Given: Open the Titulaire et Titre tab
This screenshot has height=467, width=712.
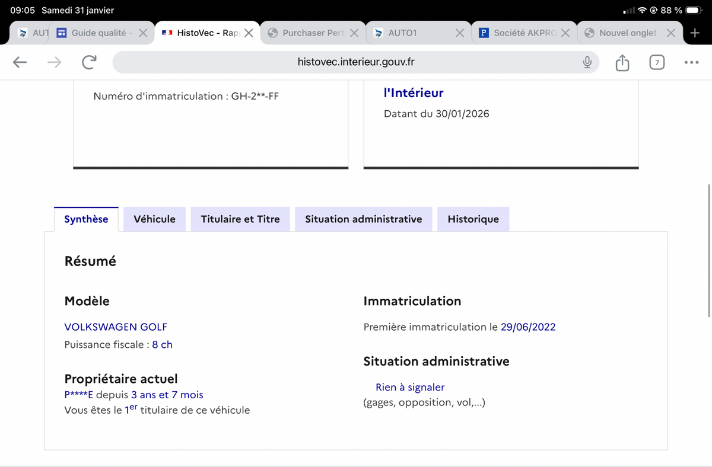Looking at the screenshot, I should click(x=240, y=219).
